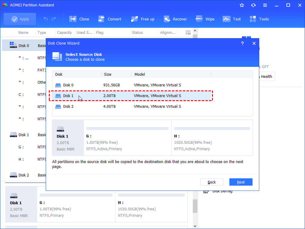Click the Disk column header in the wizard
The height and width of the screenshot is (229, 305).
pyautogui.click(x=77, y=75)
